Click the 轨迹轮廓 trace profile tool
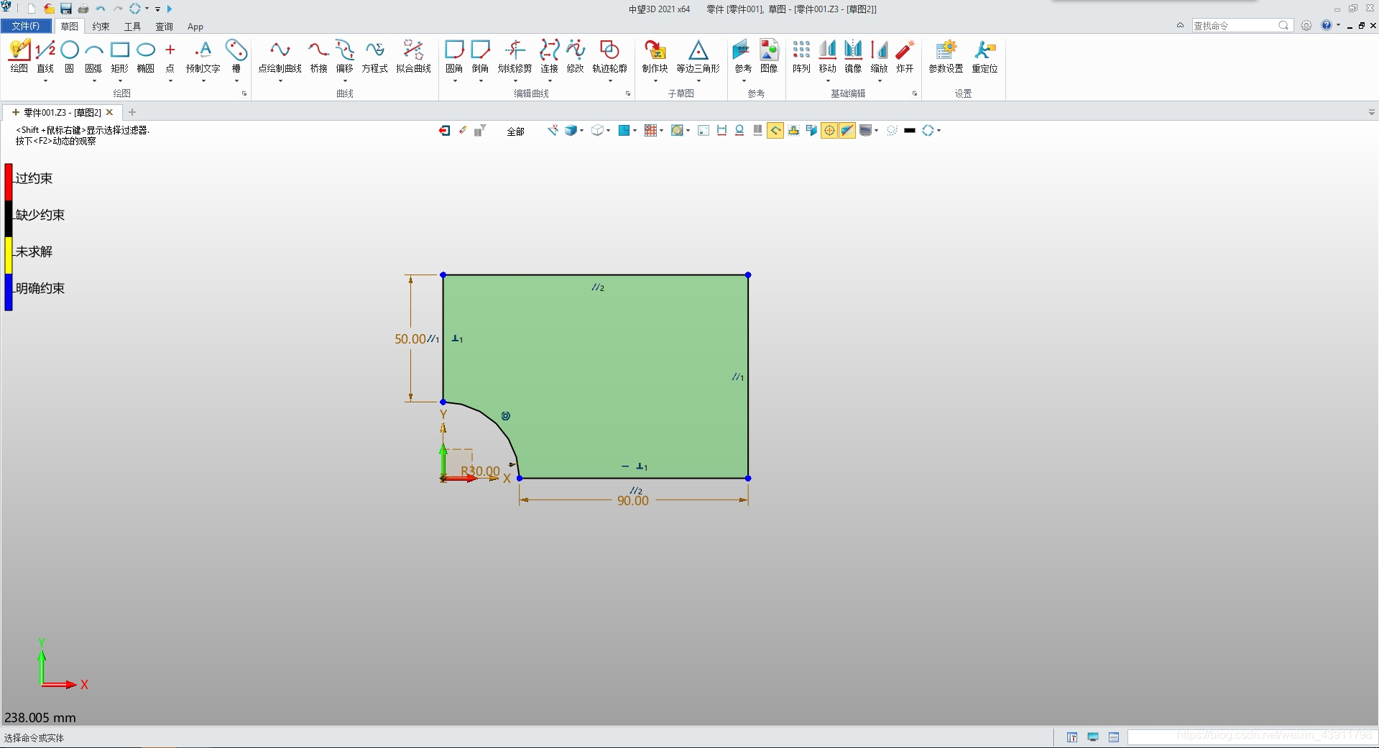The width and height of the screenshot is (1379, 748). coord(610,56)
